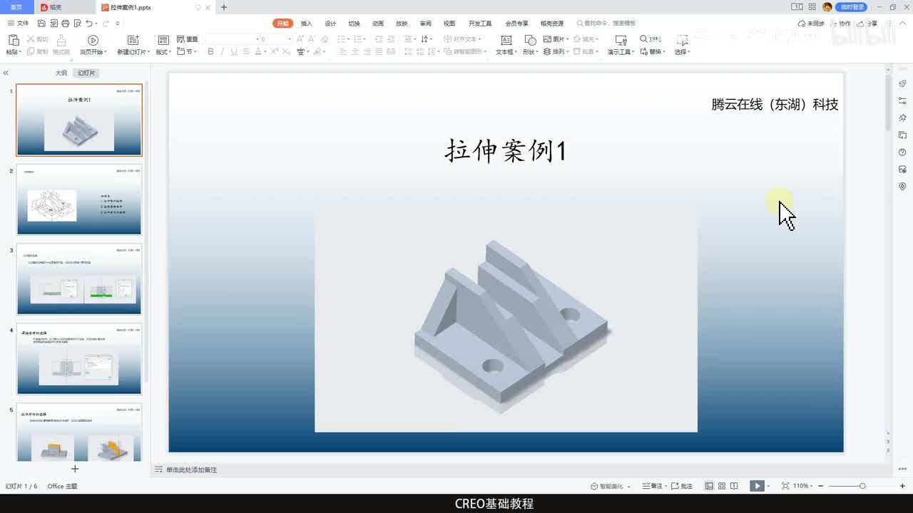Switch to Reading view icon
913x513 pixels.
[x=735, y=486]
